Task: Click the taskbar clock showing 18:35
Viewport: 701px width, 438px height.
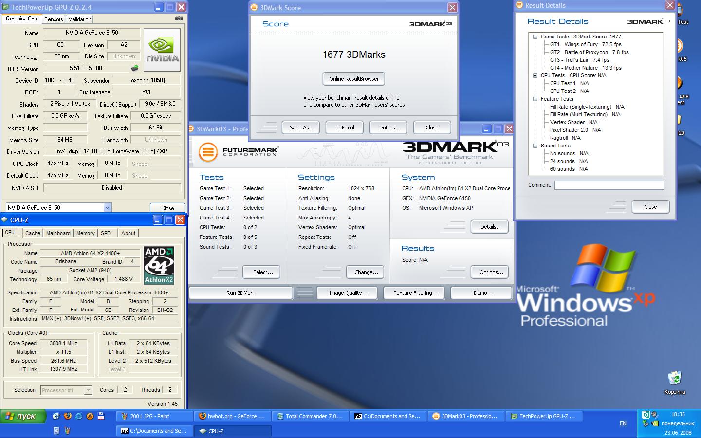Action: (678, 415)
